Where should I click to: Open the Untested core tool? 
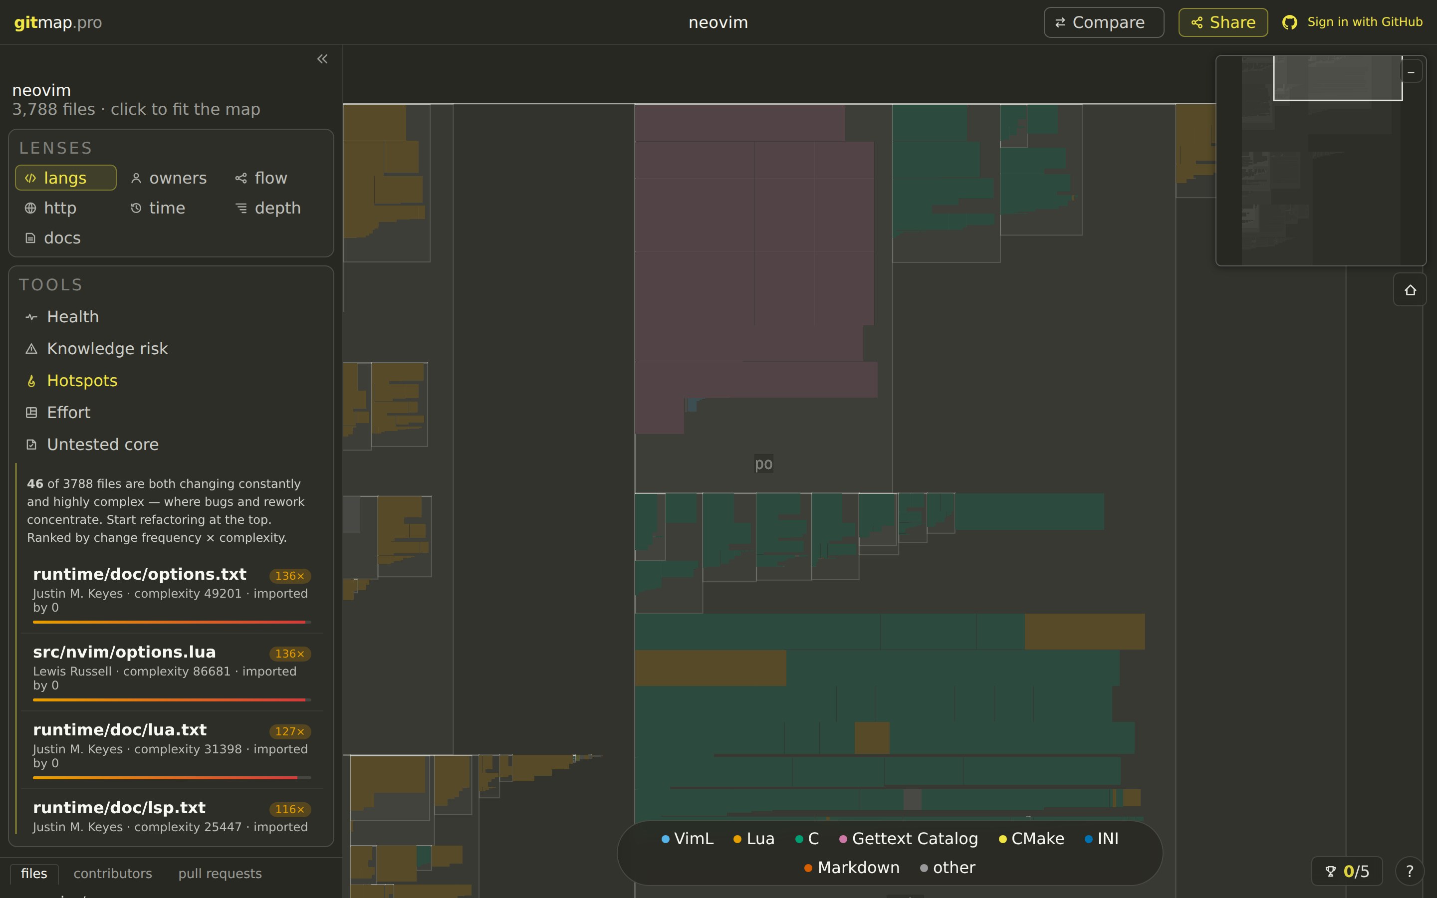tap(171, 444)
